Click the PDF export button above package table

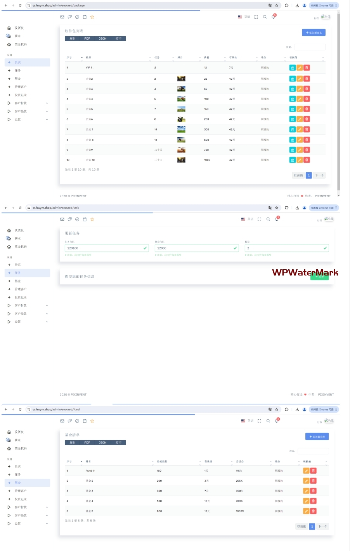87,38
